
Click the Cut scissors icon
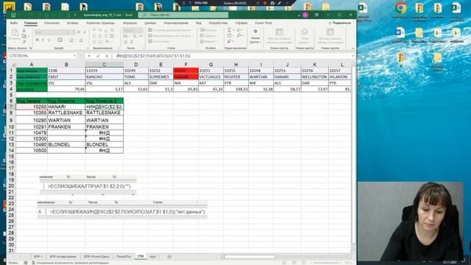pos(24,31)
